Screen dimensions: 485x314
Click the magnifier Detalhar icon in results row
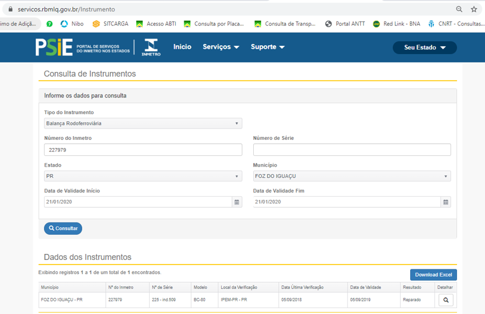coord(445,300)
